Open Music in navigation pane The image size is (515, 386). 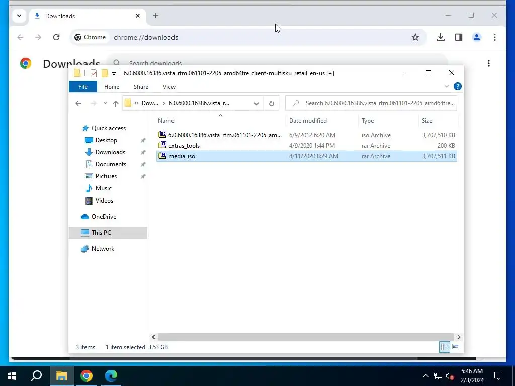103,188
